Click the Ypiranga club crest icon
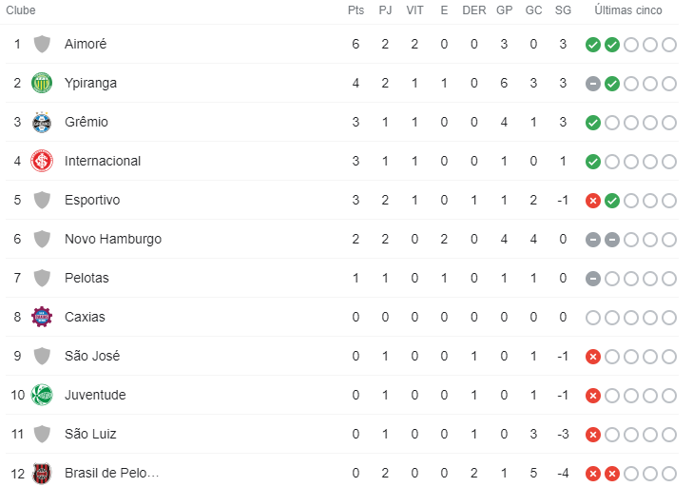This screenshot has height=487, width=693. coord(42,83)
